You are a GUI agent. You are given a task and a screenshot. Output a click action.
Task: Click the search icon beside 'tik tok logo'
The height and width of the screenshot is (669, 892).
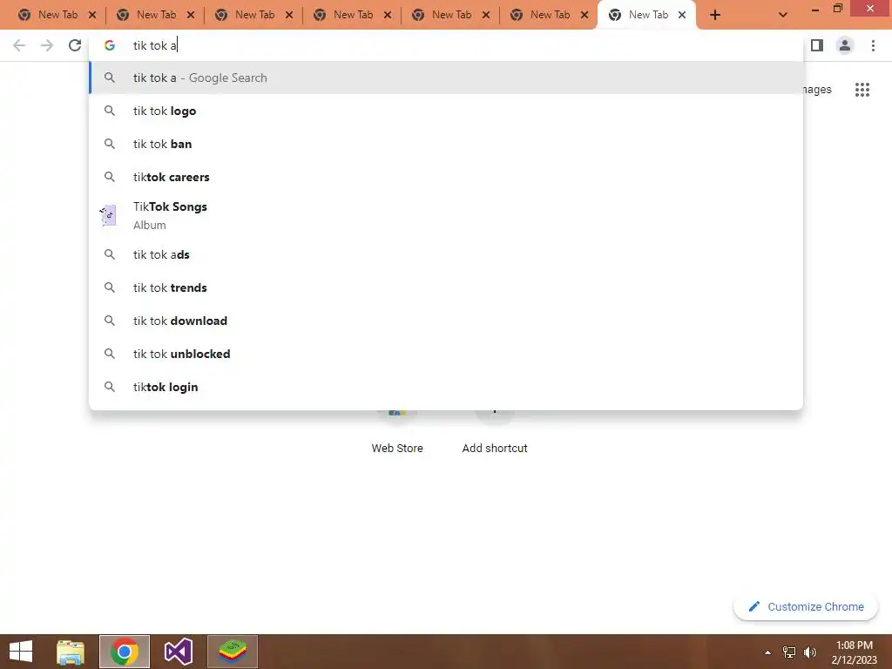110,111
